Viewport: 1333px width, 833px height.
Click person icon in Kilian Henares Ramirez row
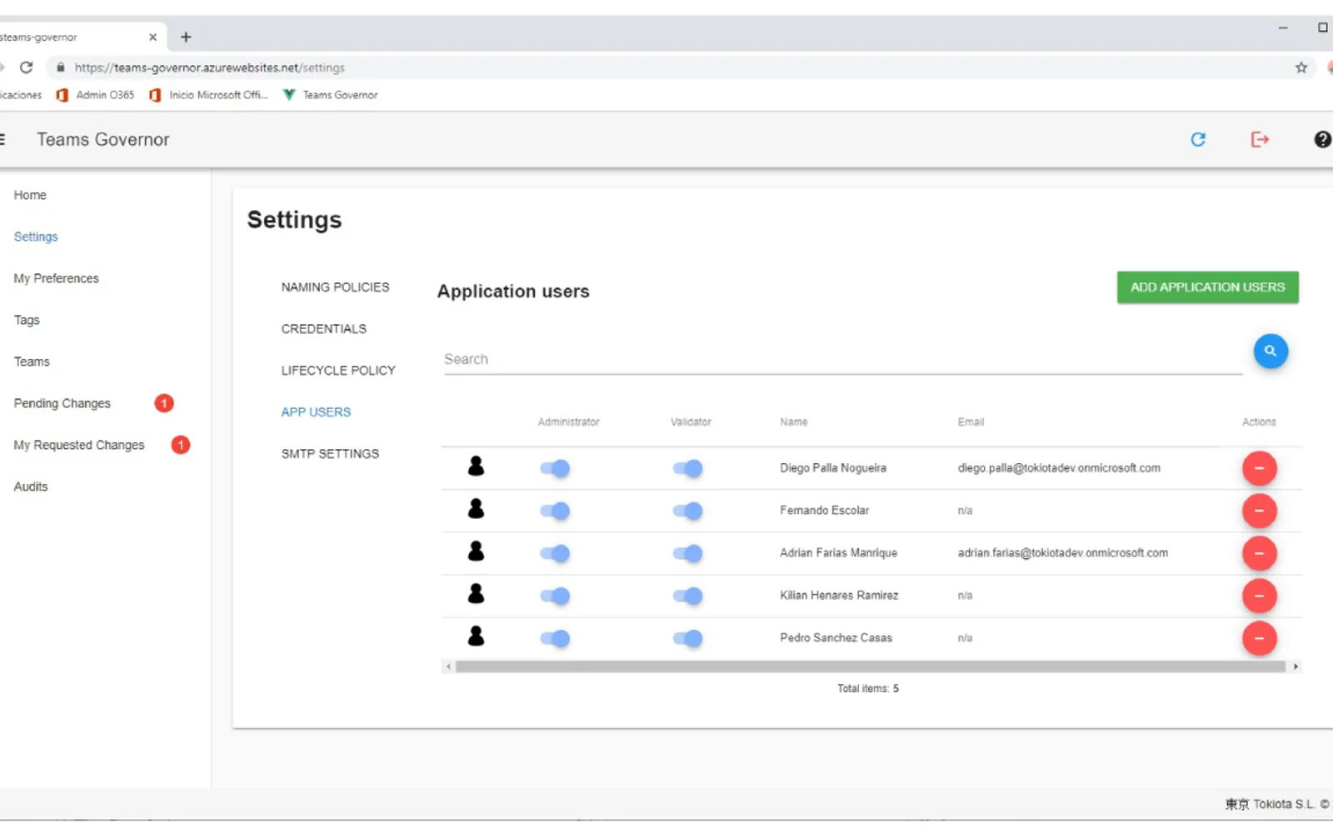476,594
